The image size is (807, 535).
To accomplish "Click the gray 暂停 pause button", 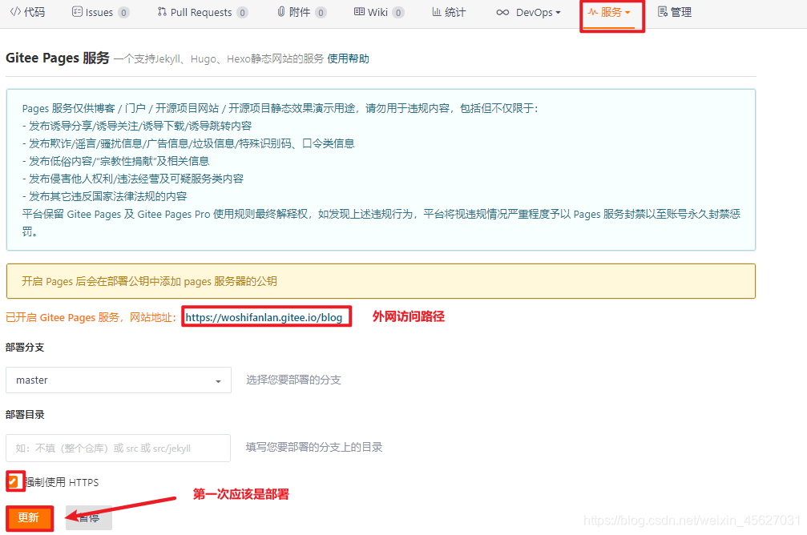I will pos(89,517).
